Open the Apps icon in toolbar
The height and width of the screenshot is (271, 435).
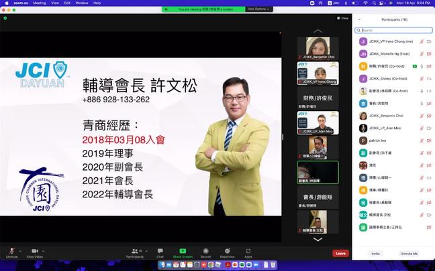[248, 251]
